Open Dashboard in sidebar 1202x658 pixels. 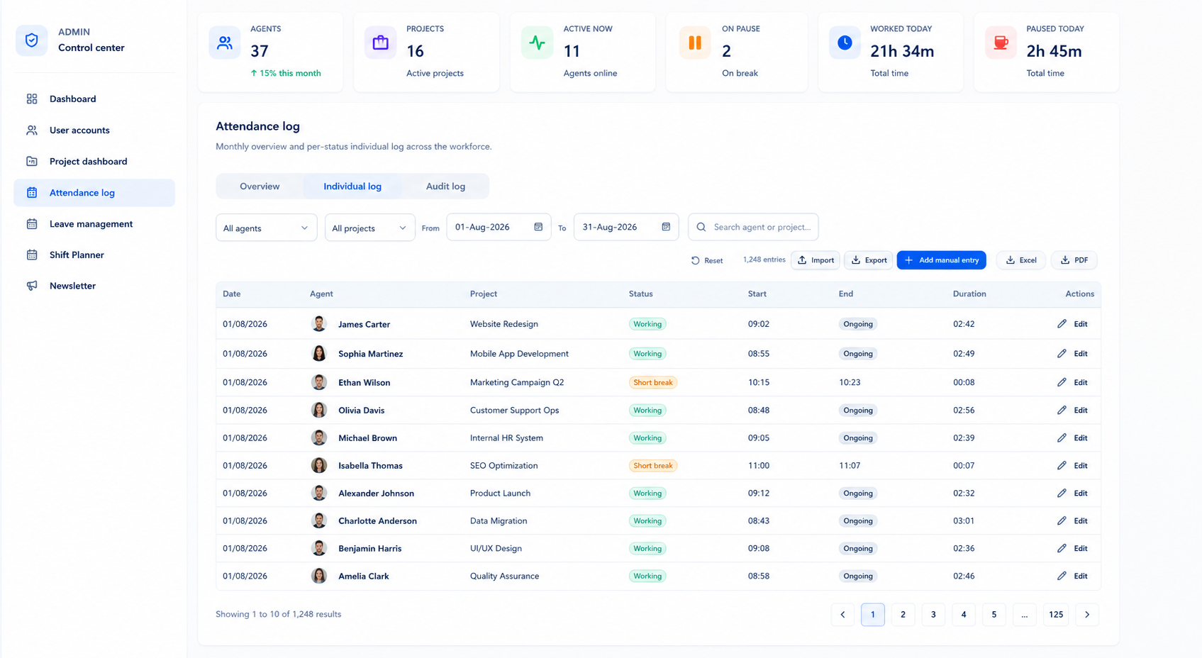pos(94,99)
